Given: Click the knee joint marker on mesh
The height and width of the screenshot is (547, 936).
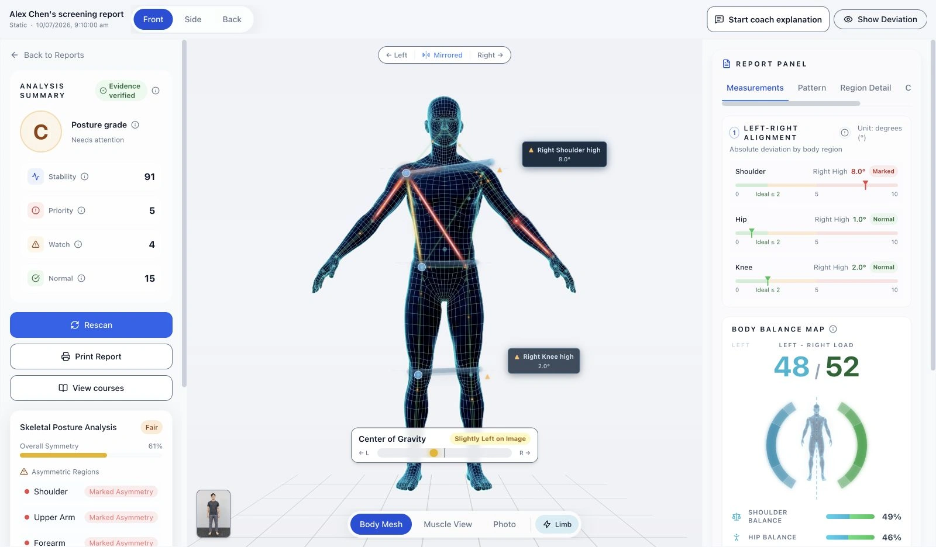Looking at the screenshot, I should coord(418,375).
